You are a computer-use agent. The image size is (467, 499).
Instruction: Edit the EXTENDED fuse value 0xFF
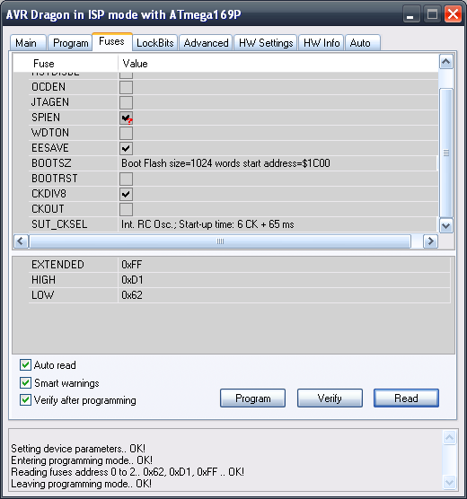284,265
